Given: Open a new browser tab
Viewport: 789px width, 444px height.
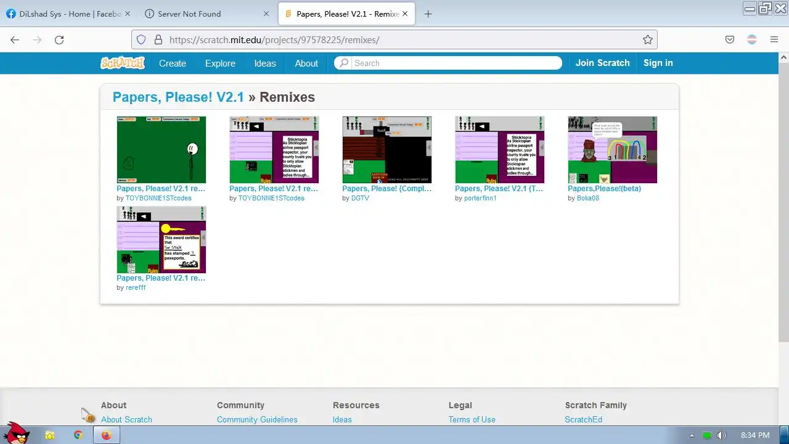Looking at the screenshot, I should pyautogui.click(x=428, y=14).
